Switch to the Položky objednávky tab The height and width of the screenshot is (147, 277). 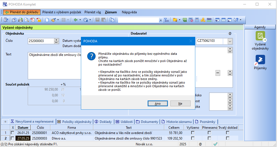(x=75, y=122)
